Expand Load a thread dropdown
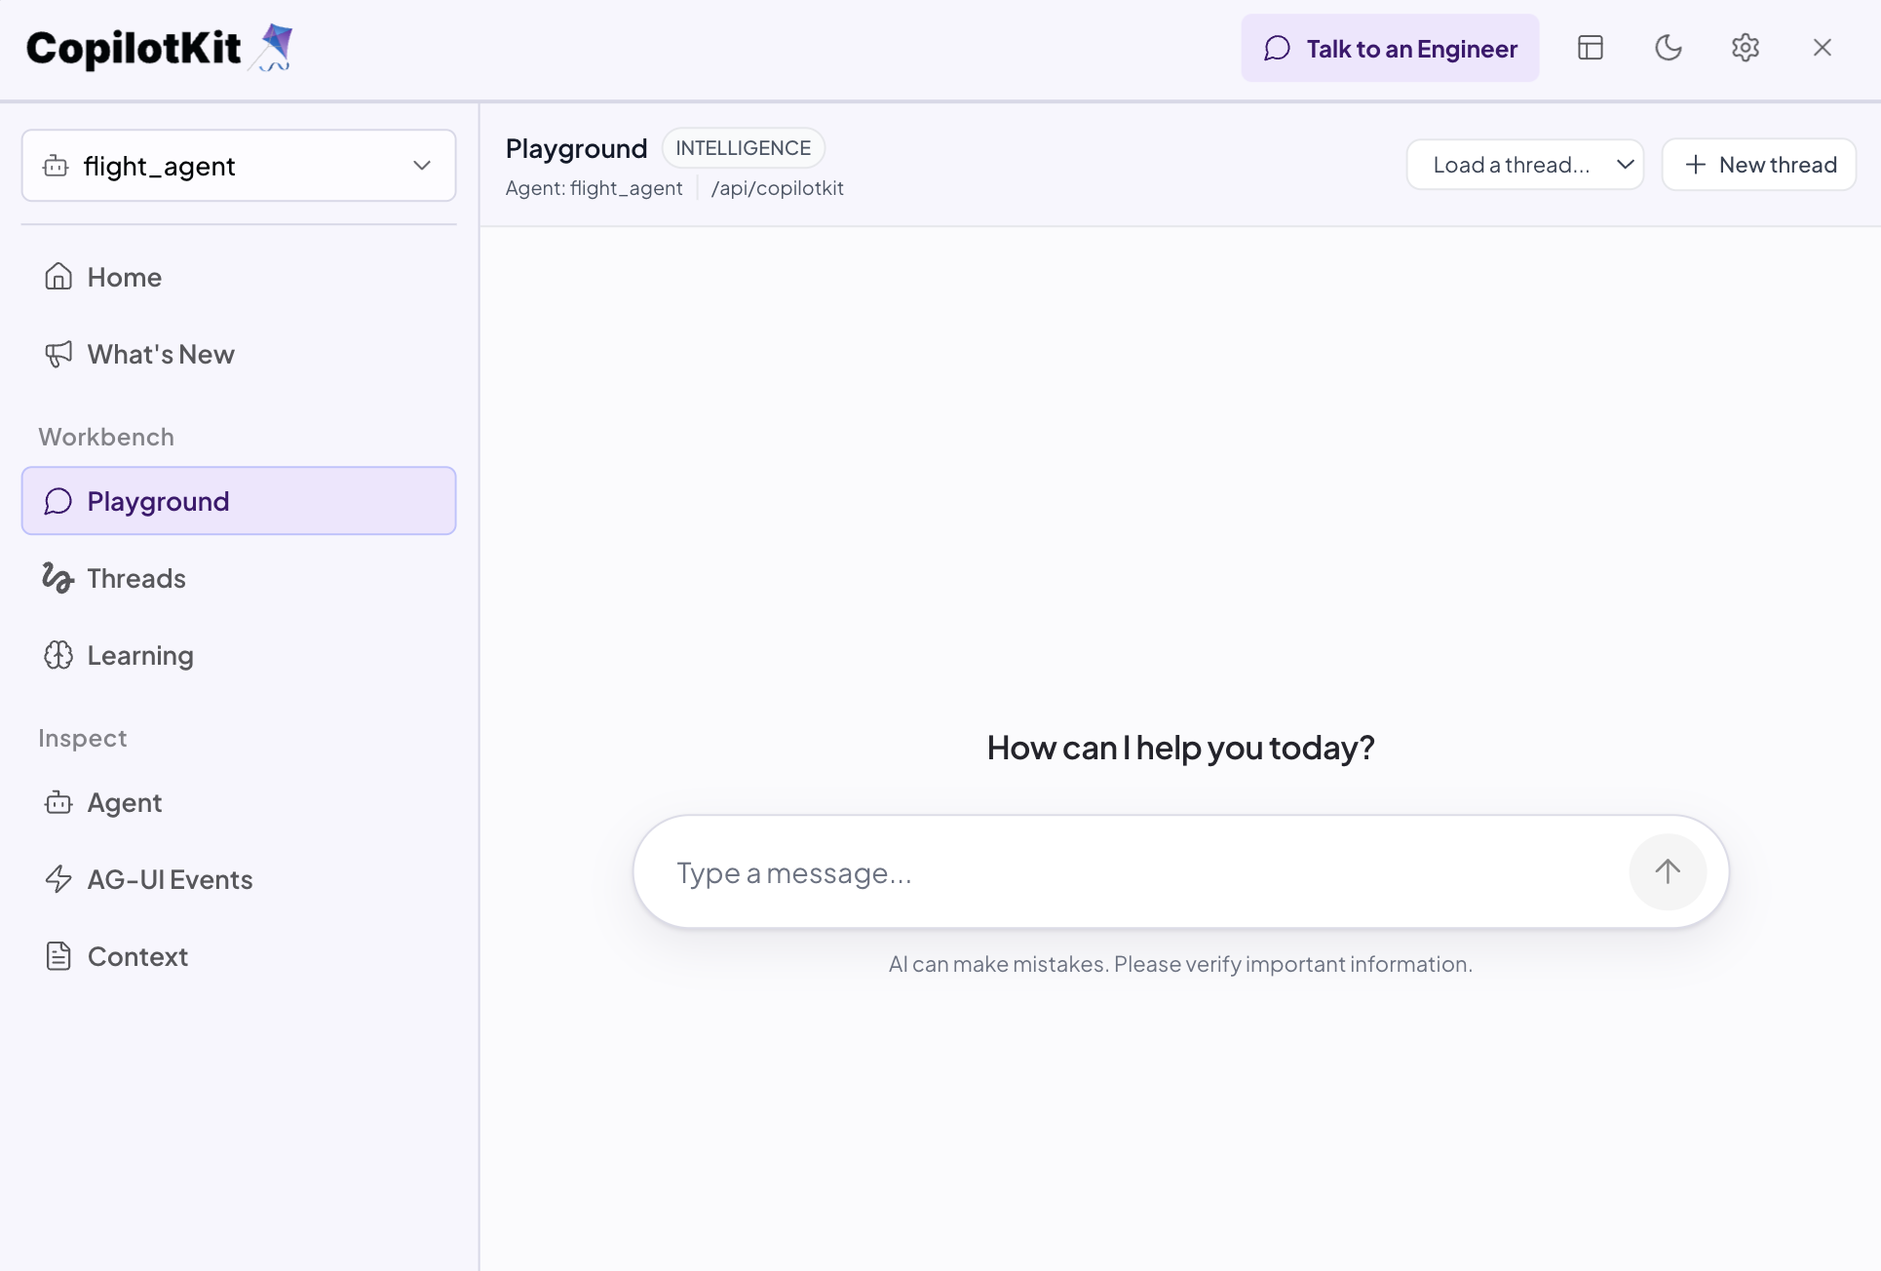The height and width of the screenshot is (1271, 1881). (1524, 165)
